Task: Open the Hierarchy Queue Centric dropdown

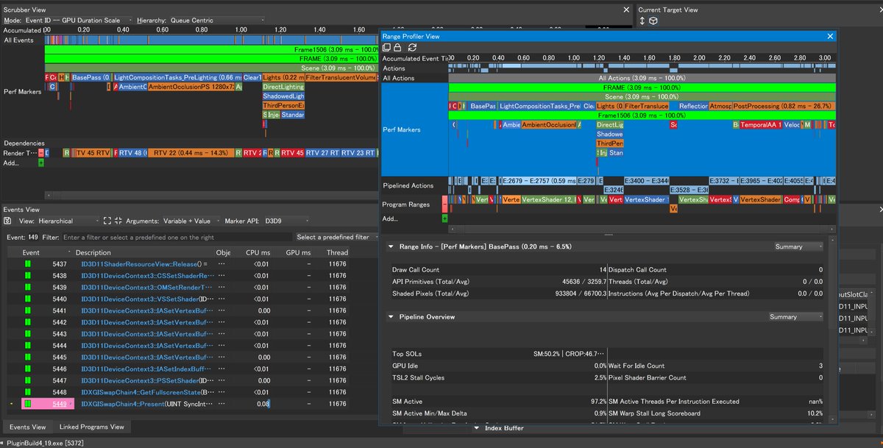Action: tap(217, 20)
